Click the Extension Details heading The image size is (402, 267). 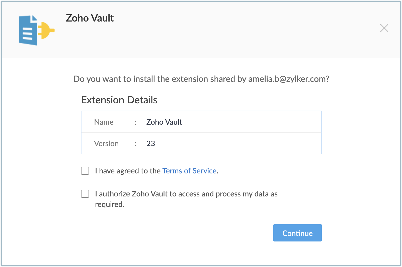click(119, 100)
